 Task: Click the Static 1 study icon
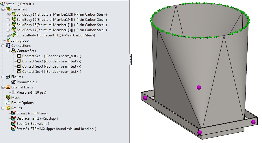point(3,4)
